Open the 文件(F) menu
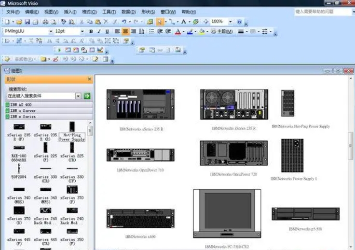Screen dimensions: 355x250 [x=13, y=12]
